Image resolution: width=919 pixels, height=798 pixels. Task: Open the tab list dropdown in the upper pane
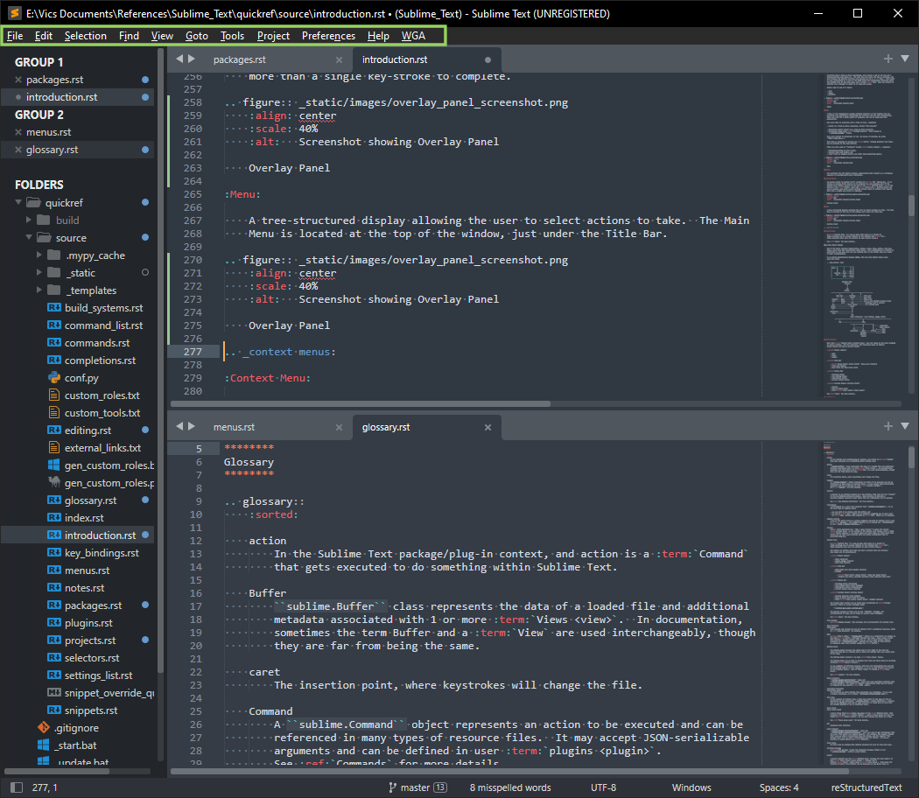(905, 59)
